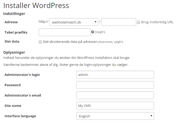Click the Oplysninger section heading
The width and height of the screenshot is (177, 127).
click(14, 52)
